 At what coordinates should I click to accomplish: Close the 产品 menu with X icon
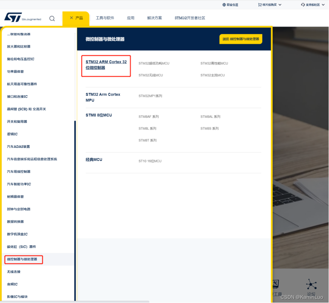tap(72, 18)
